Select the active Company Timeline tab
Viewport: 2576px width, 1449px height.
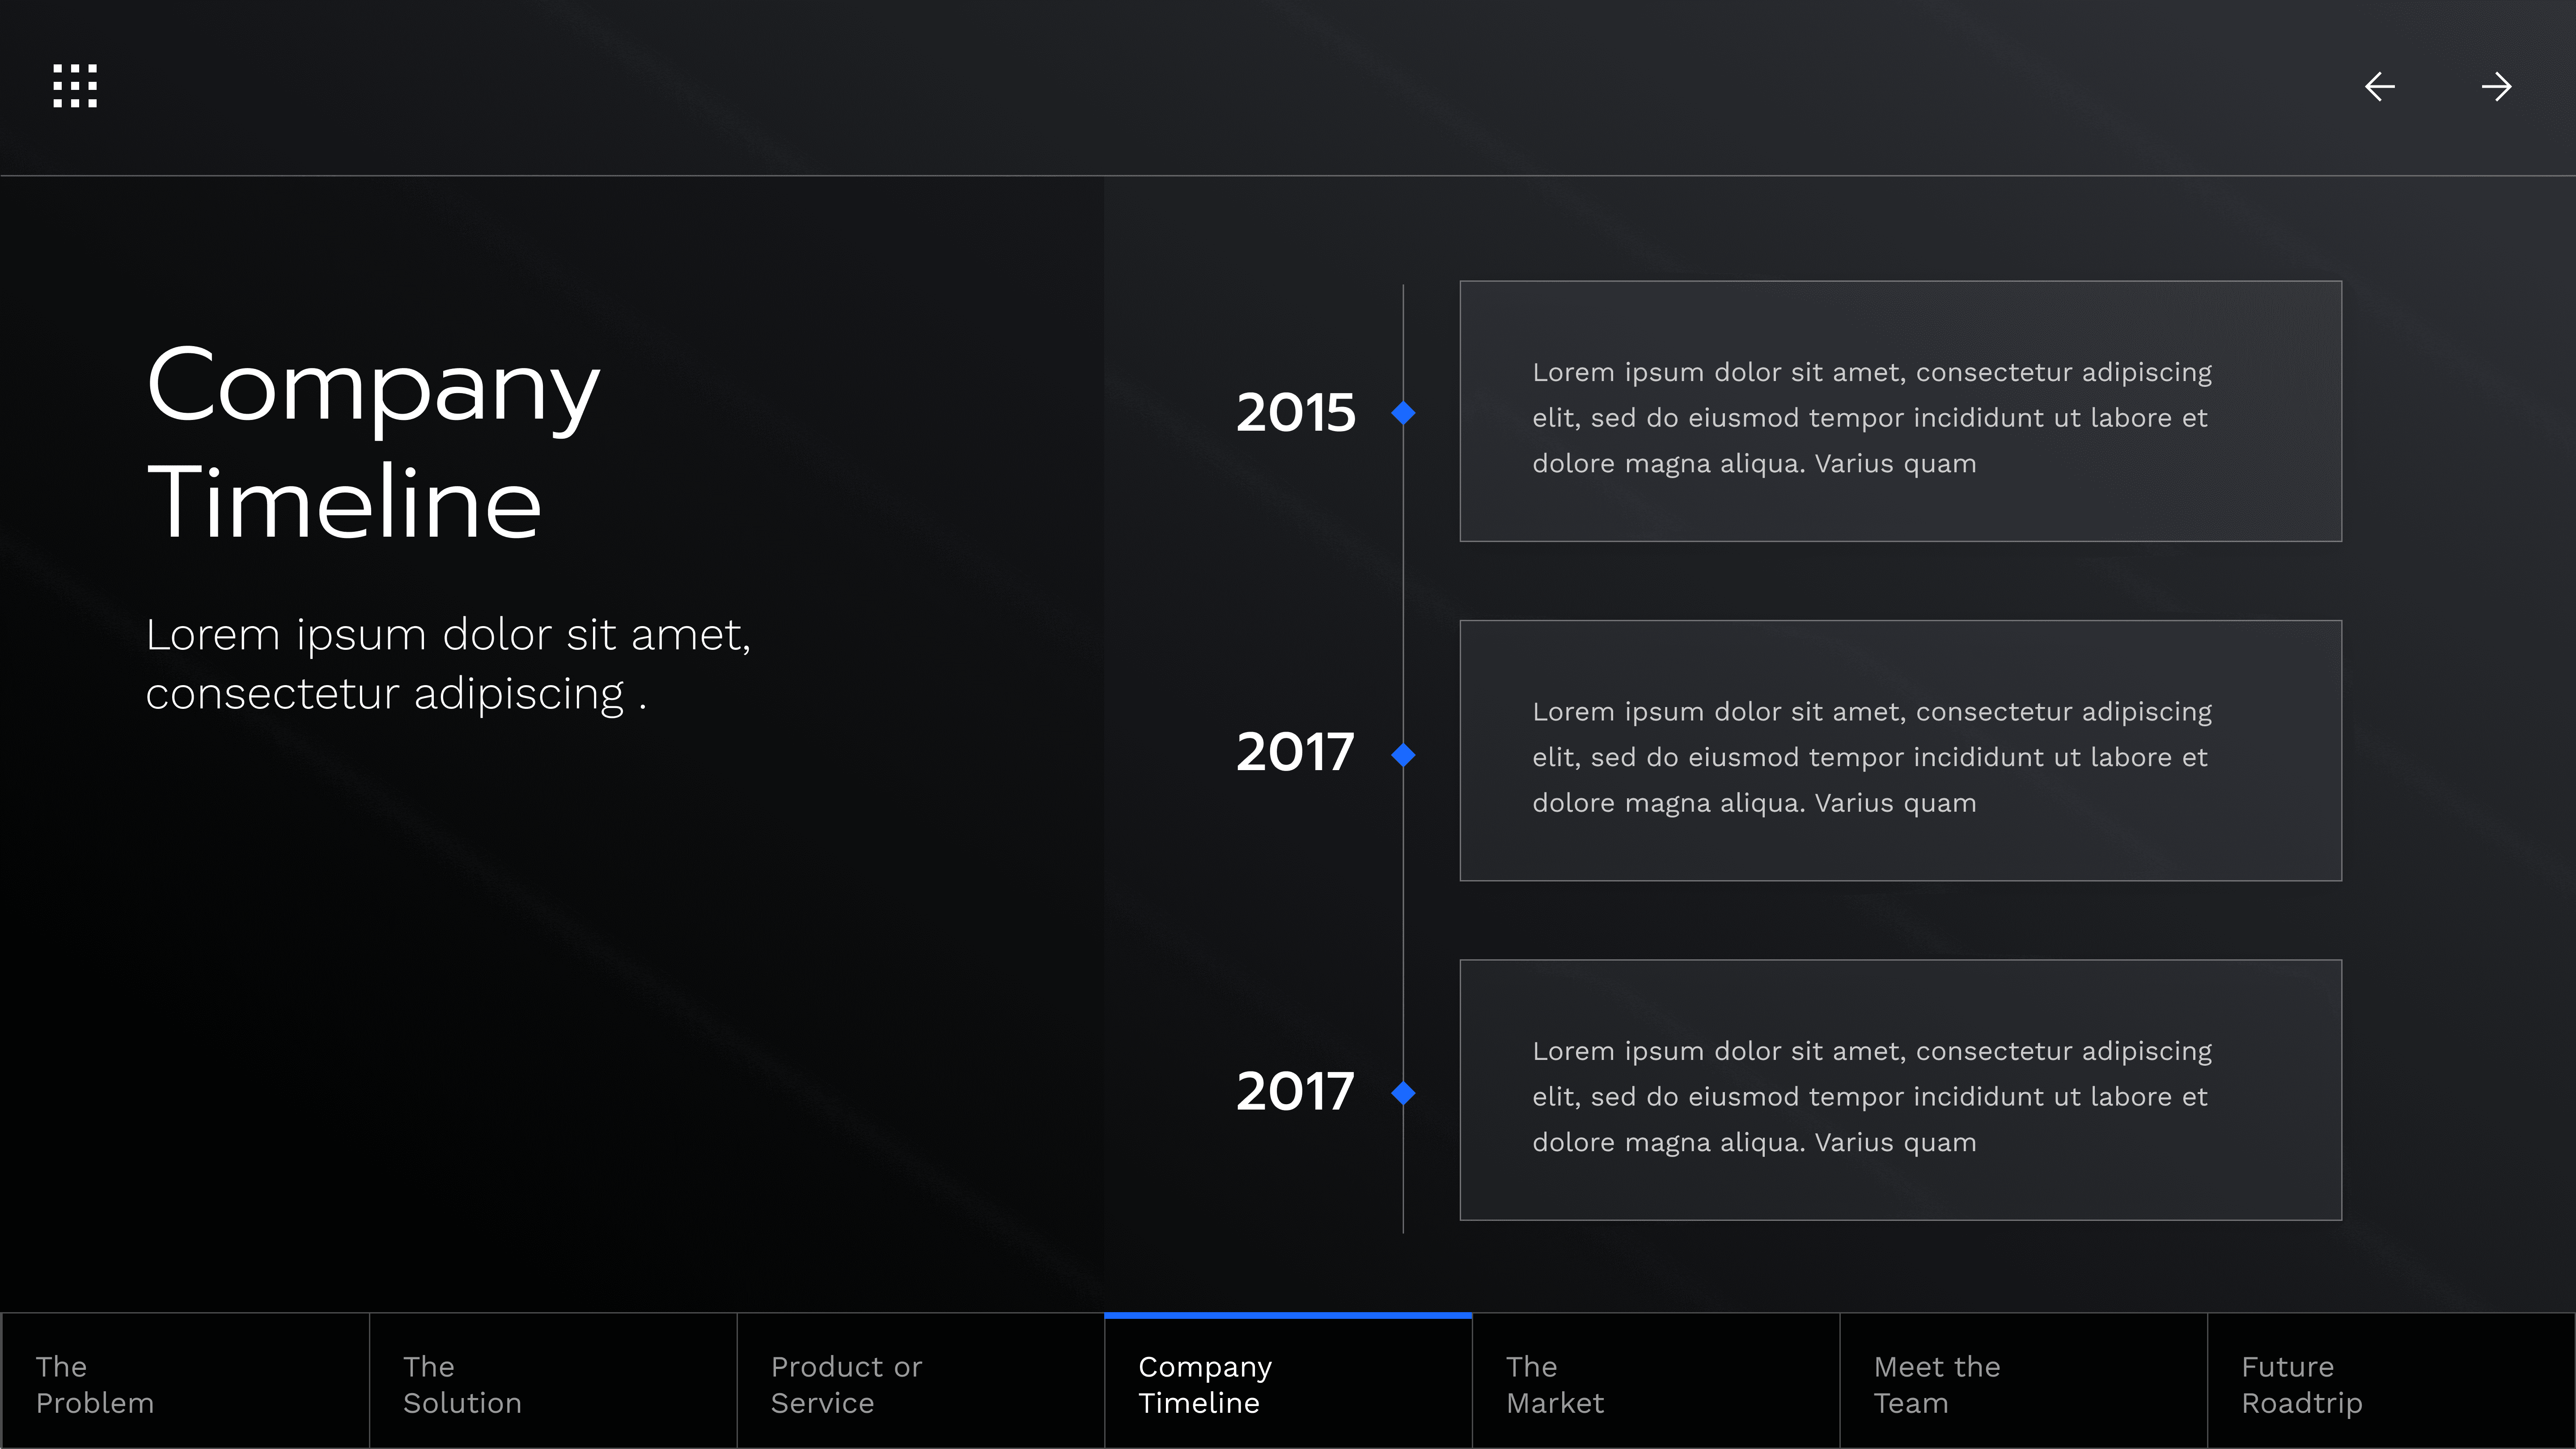pos(1288,1382)
